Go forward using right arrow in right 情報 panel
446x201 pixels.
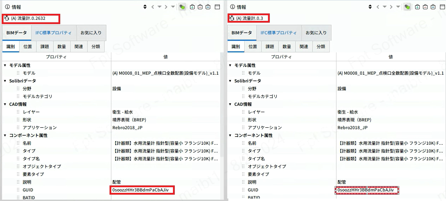[x=391, y=7]
